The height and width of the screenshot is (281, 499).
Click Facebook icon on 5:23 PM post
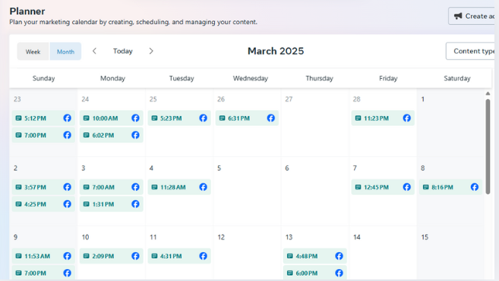click(203, 118)
